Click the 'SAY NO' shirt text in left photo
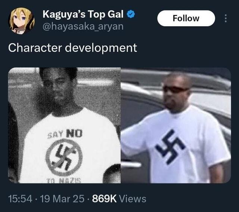 65,134
